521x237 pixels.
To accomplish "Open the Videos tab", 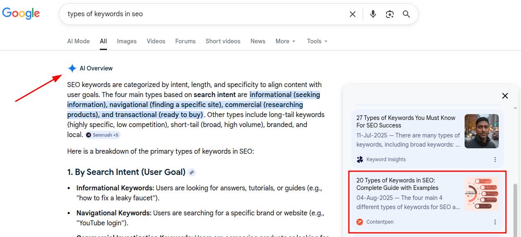I will pyautogui.click(x=156, y=41).
